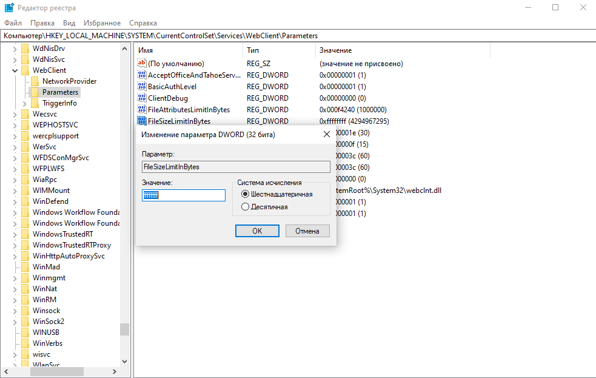
Task: Click the FileAttributesLimitInBytes value icon
Action: pos(142,110)
